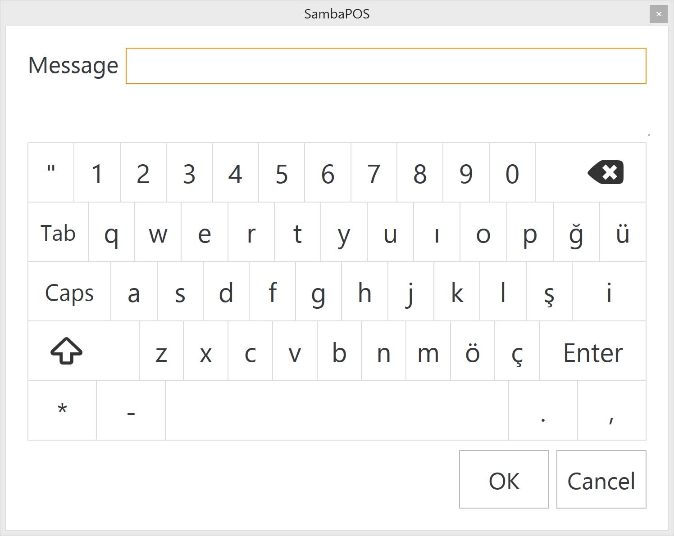The width and height of the screenshot is (674, 536).
Task: Tap the space bar key
Action: pos(337,410)
